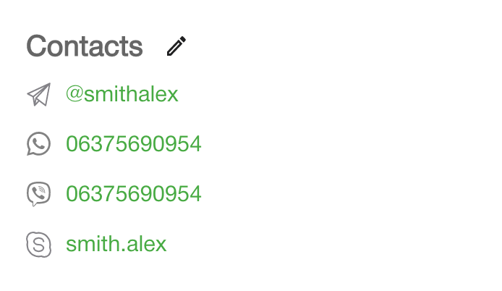The width and height of the screenshot is (502, 291).
Task: Click the Viber phone icon
Action: click(x=38, y=194)
